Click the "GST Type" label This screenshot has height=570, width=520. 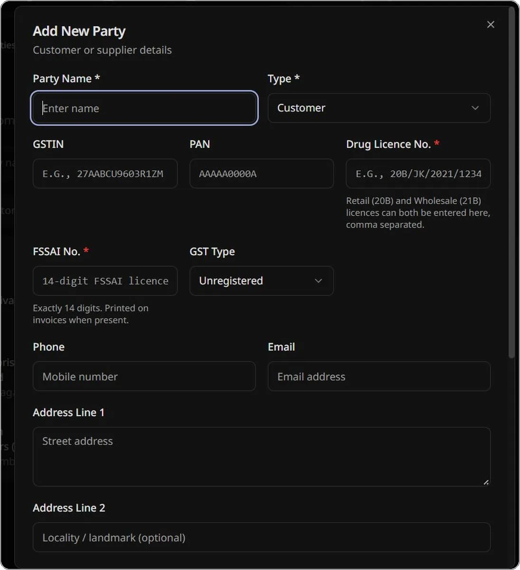point(212,252)
